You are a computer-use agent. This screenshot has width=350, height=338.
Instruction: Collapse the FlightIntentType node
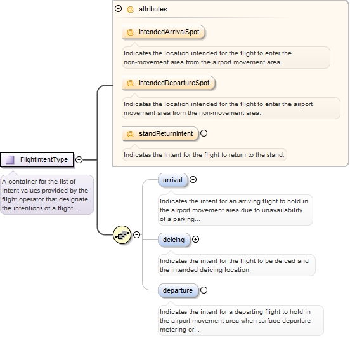[79, 159]
